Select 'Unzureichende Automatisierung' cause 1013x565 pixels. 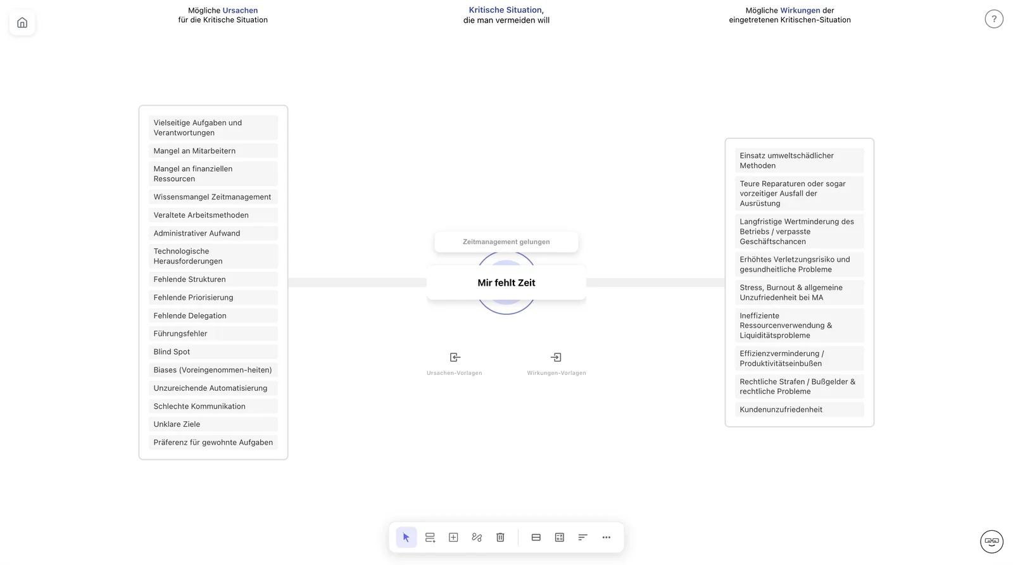(213, 388)
